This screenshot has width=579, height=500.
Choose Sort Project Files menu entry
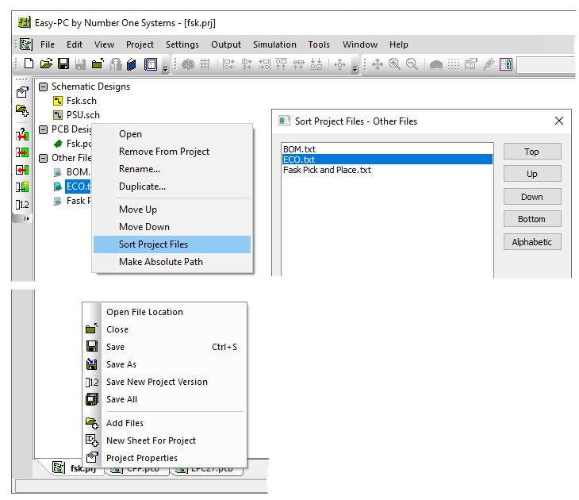click(172, 244)
